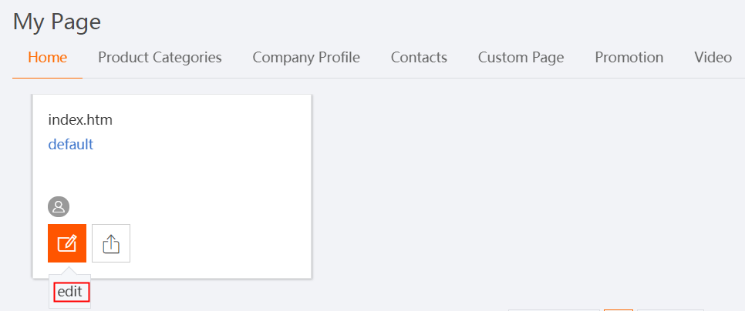Select the index.htm page name
This screenshot has width=745, height=311.
[x=80, y=120]
